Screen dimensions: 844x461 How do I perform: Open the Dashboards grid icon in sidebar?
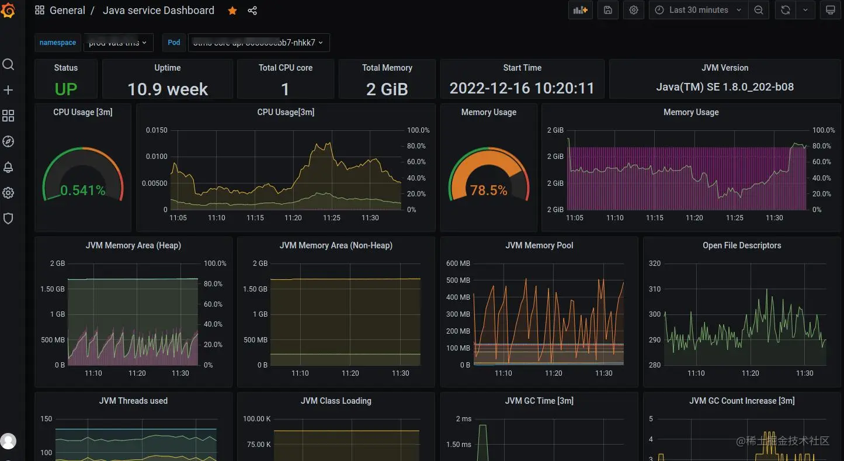(8, 116)
